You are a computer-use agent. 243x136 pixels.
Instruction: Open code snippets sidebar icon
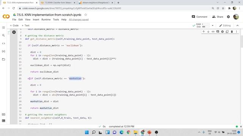tap(3, 43)
